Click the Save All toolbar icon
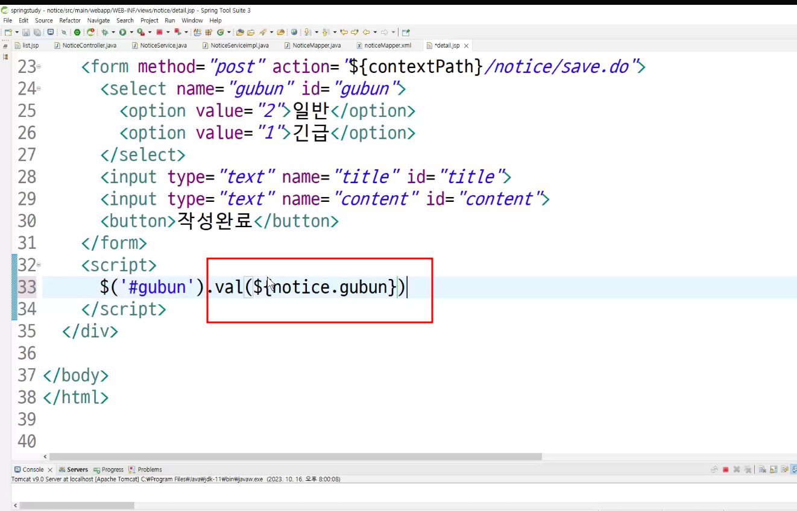797x511 pixels. 37,33
